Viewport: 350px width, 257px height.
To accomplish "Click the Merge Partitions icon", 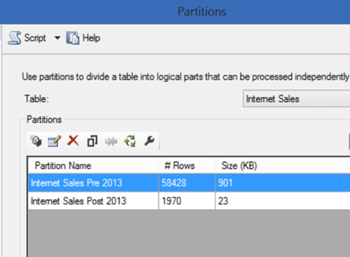I will [111, 142].
